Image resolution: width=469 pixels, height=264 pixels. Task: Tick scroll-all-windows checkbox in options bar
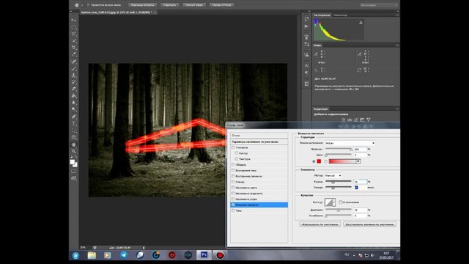[88, 5]
